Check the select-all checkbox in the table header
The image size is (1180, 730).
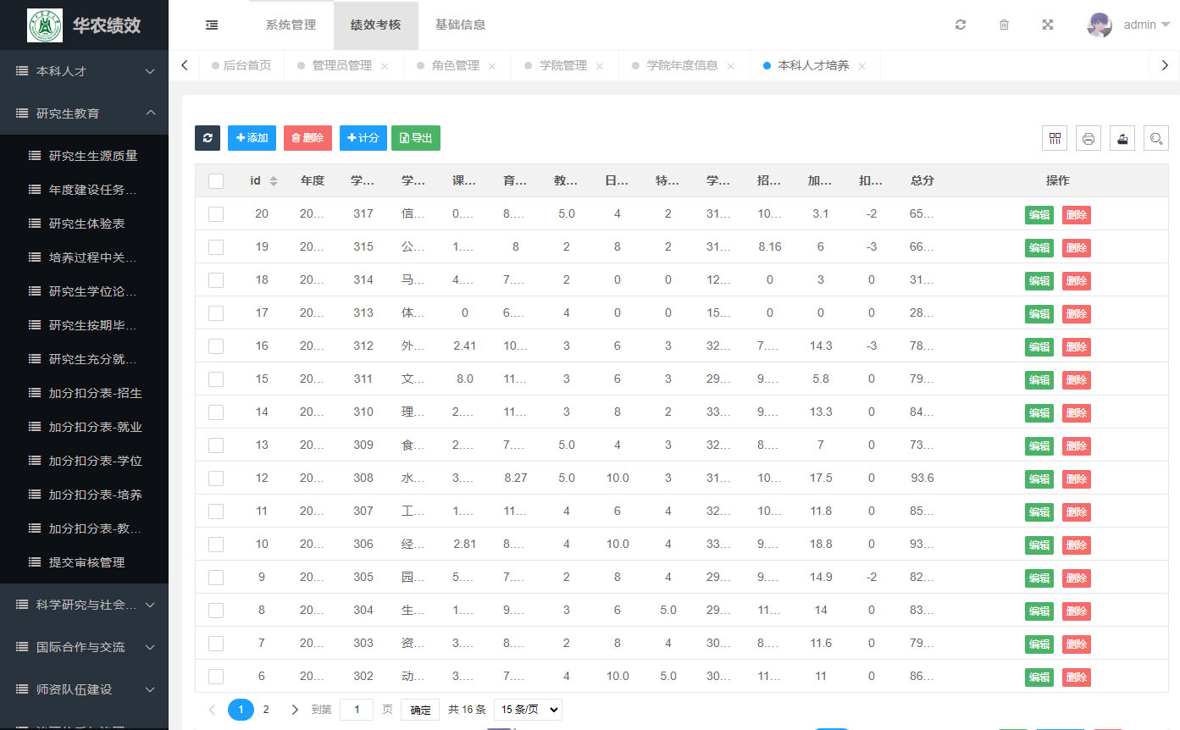(x=216, y=180)
